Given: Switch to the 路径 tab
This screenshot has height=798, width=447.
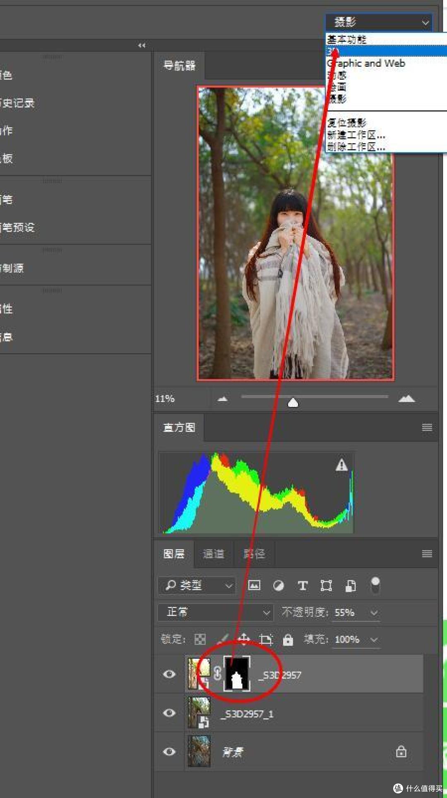Looking at the screenshot, I should (x=254, y=554).
